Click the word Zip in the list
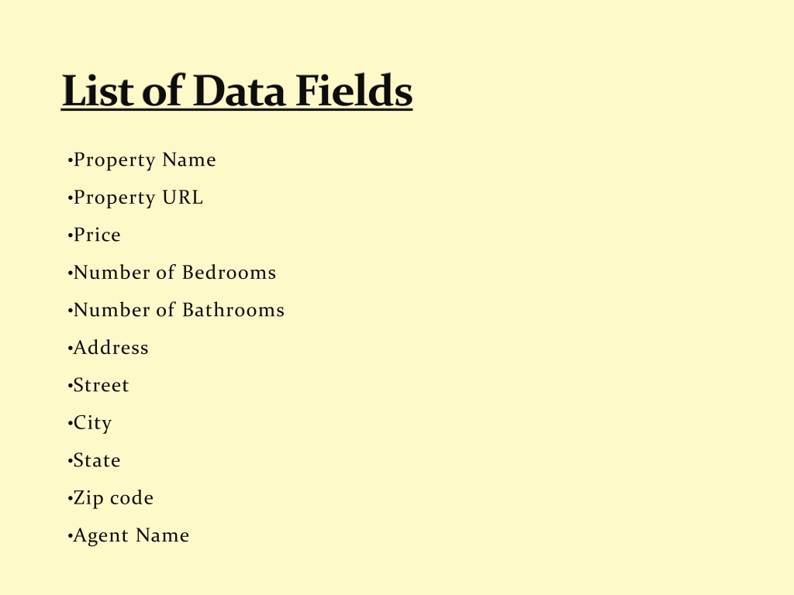Image resolution: width=794 pixels, height=595 pixels. click(88, 498)
